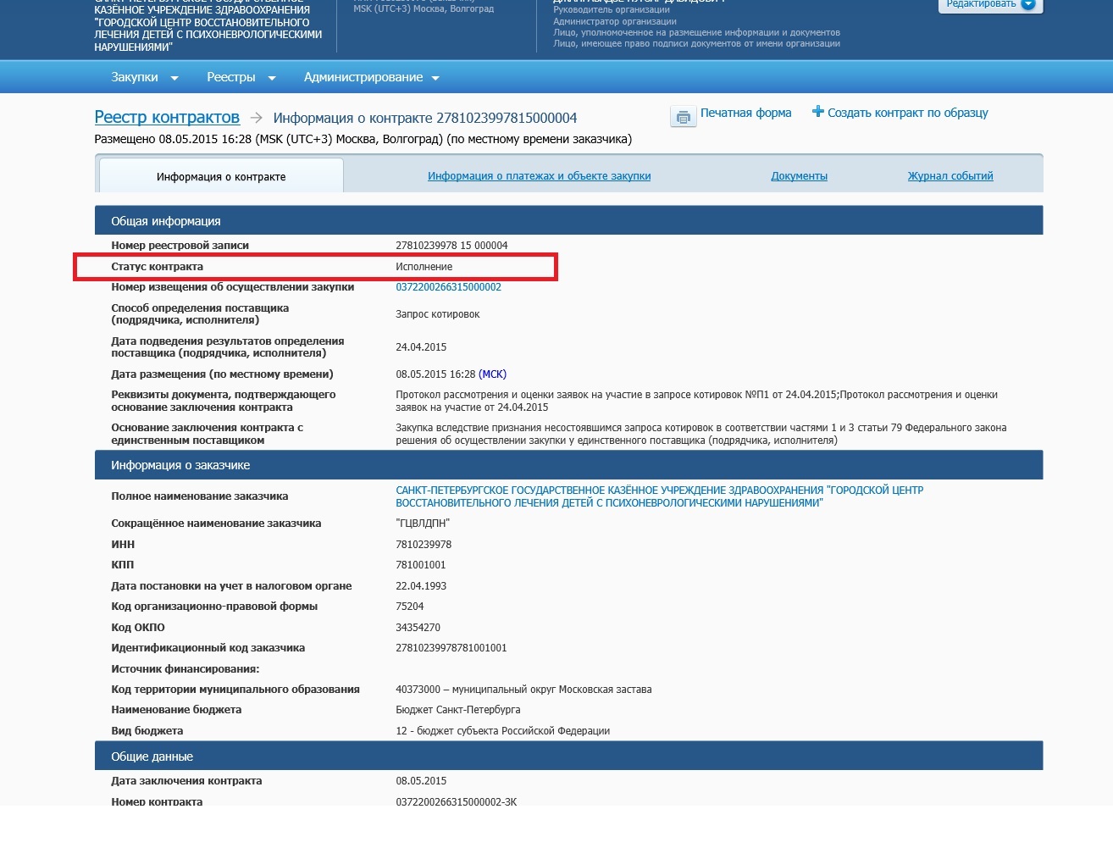1113x859 pixels.
Task: Click the Протокол рассмотрения document details text
Action: (x=696, y=401)
